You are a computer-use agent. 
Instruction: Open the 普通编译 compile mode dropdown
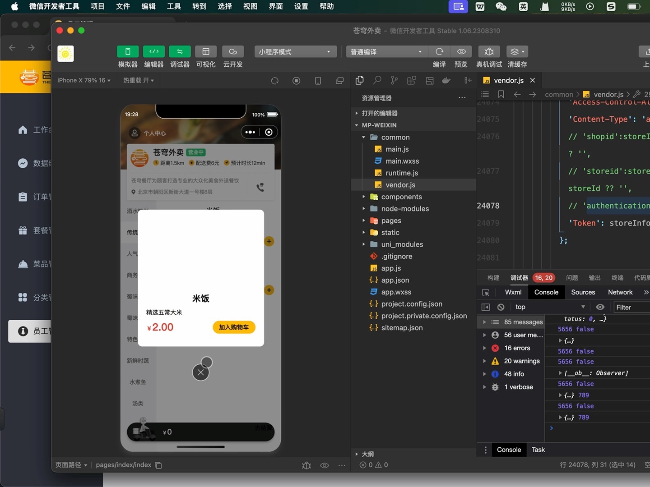coord(386,51)
